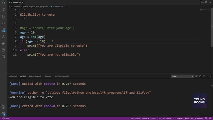
Task: Switch to the PROBLEMS panel tab
Action: tap(13, 76)
